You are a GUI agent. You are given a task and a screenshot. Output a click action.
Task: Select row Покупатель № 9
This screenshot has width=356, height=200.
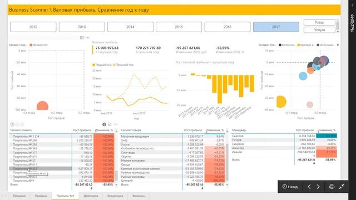coord(62,181)
